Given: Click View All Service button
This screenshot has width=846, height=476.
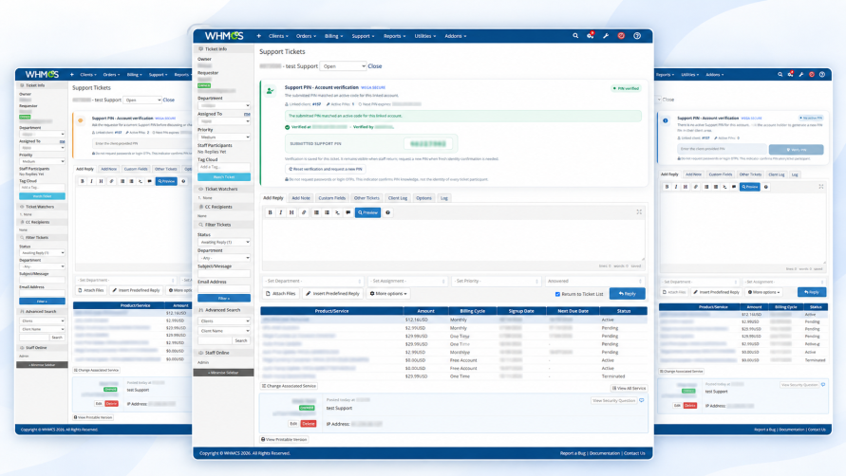Looking at the screenshot, I should click(x=629, y=388).
